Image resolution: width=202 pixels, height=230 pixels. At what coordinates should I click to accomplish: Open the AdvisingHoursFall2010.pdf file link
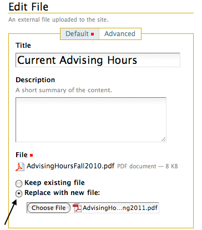[x=70, y=166]
